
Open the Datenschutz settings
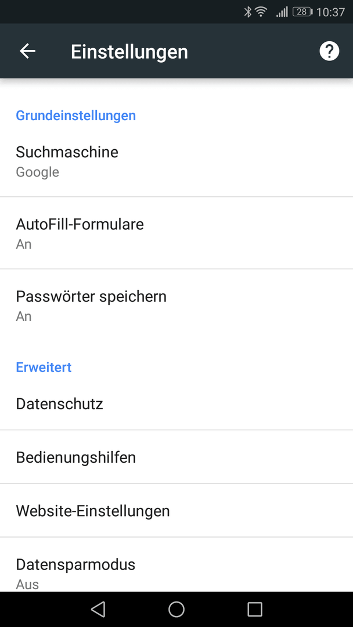[x=176, y=404]
